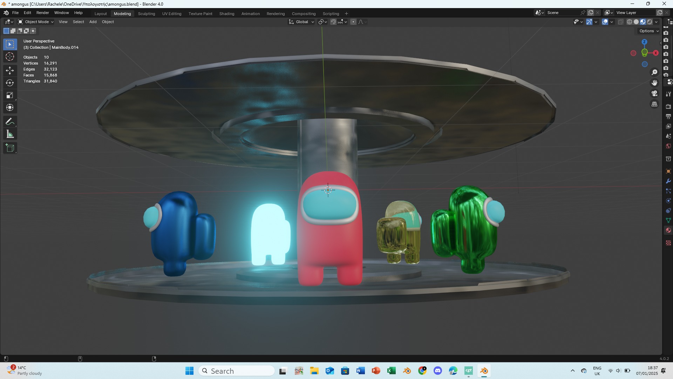
Task: Open the View Layer properties tab
Action: pyautogui.click(x=668, y=126)
